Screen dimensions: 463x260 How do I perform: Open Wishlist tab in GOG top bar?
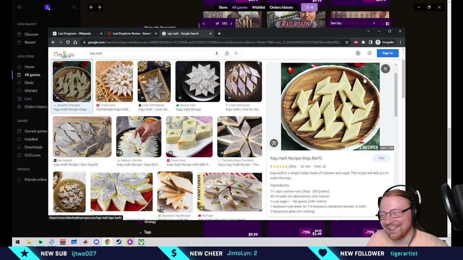(259, 7)
